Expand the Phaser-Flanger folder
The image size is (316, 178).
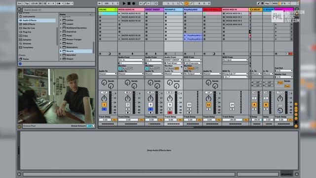(61, 40)
